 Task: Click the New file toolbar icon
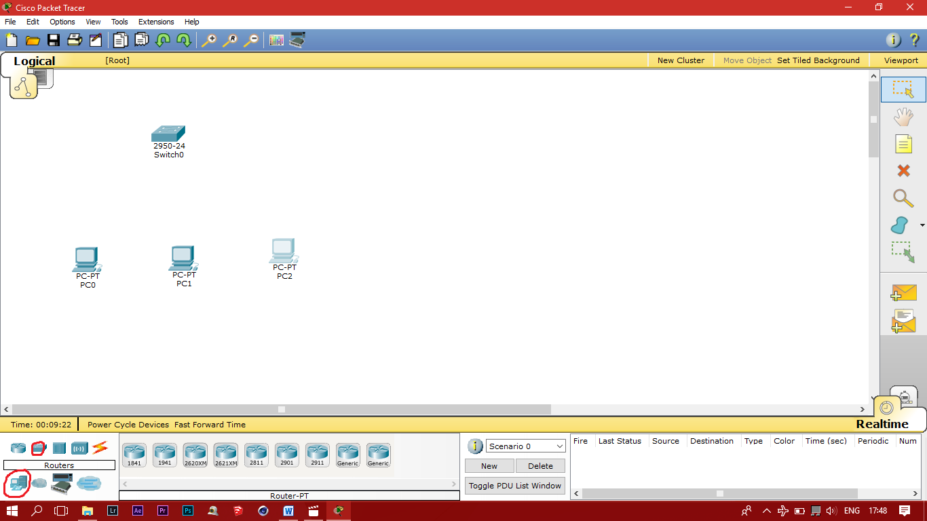pos(12,40)
